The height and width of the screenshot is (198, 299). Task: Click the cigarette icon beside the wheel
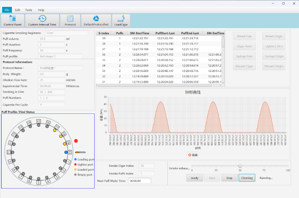click(80, 152)
